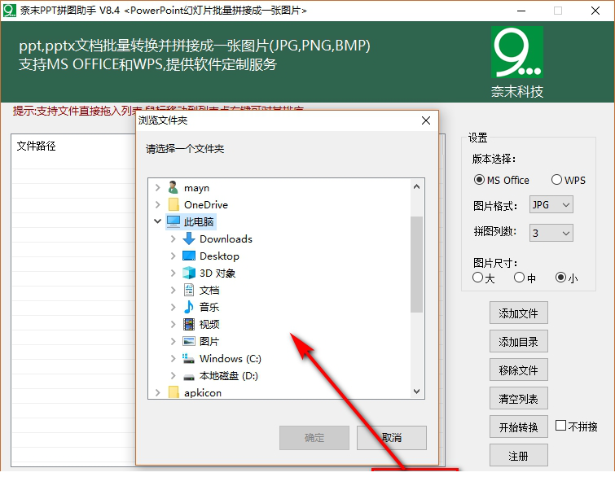Click 取消 in folder dialog
The width and height of the screenshot is (615, 490).
click(392, 437)
